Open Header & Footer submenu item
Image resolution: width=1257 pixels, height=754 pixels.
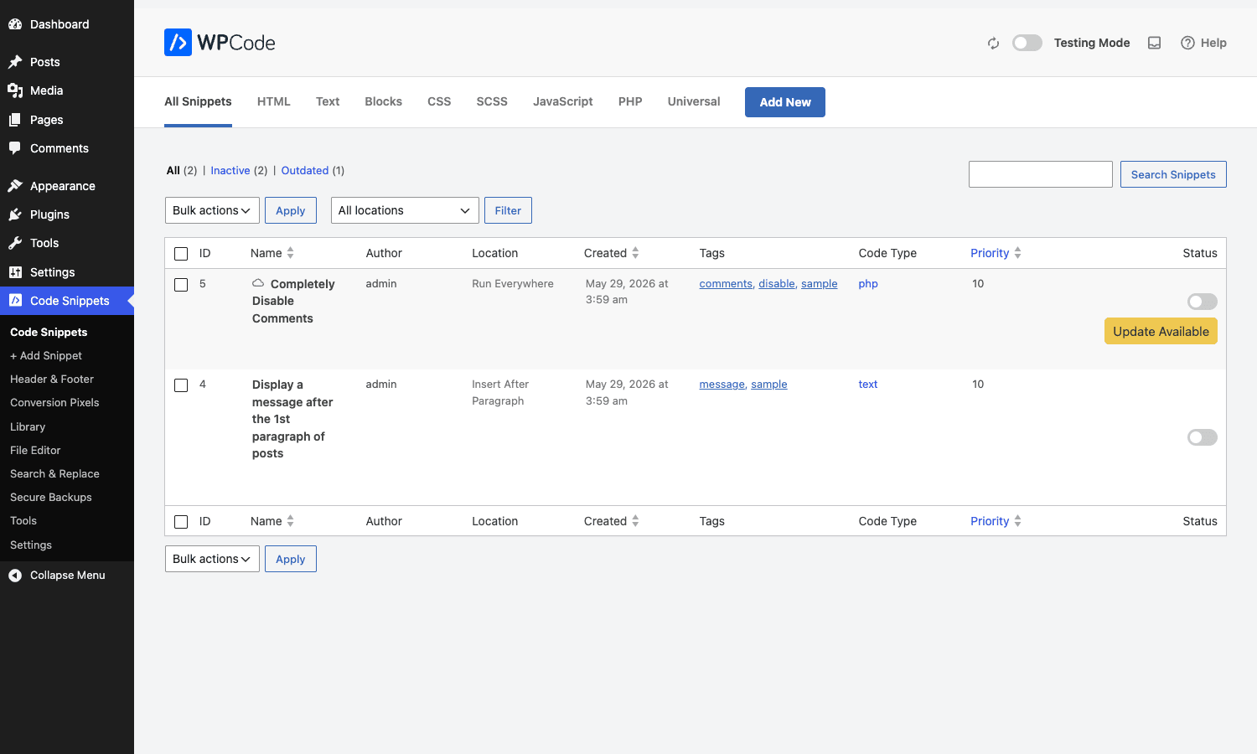tap(52, 379)
